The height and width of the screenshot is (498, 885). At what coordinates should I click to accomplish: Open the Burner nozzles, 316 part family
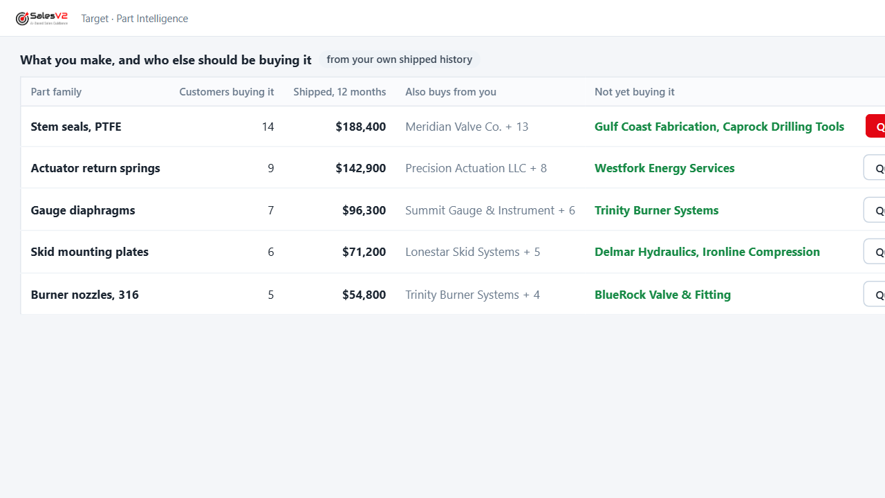pos(85,295)
